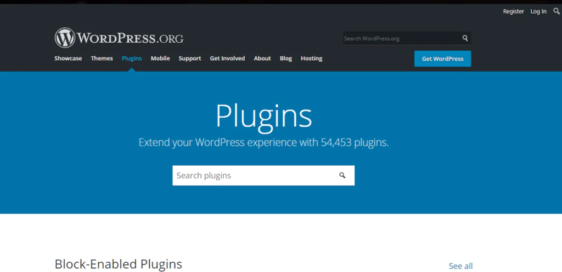The image size is (562, 272).
Task: Go to the Themes page
Action: [102, 58]
